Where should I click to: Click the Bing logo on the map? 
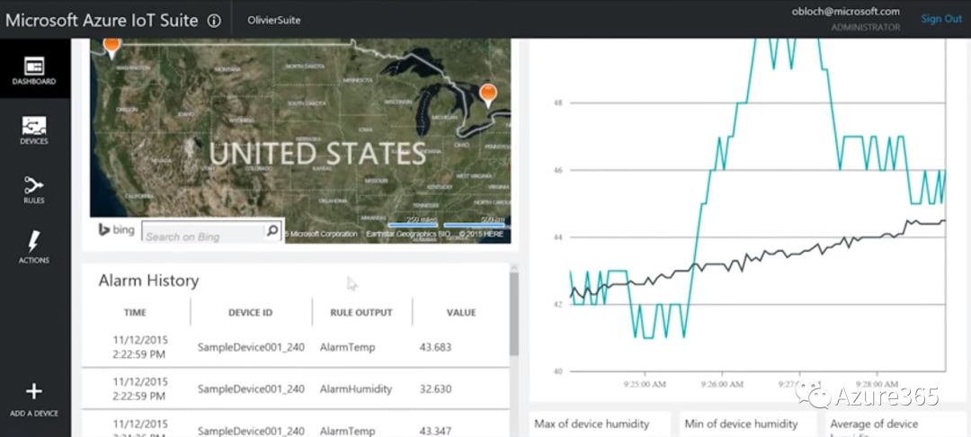tap(116, 230)
